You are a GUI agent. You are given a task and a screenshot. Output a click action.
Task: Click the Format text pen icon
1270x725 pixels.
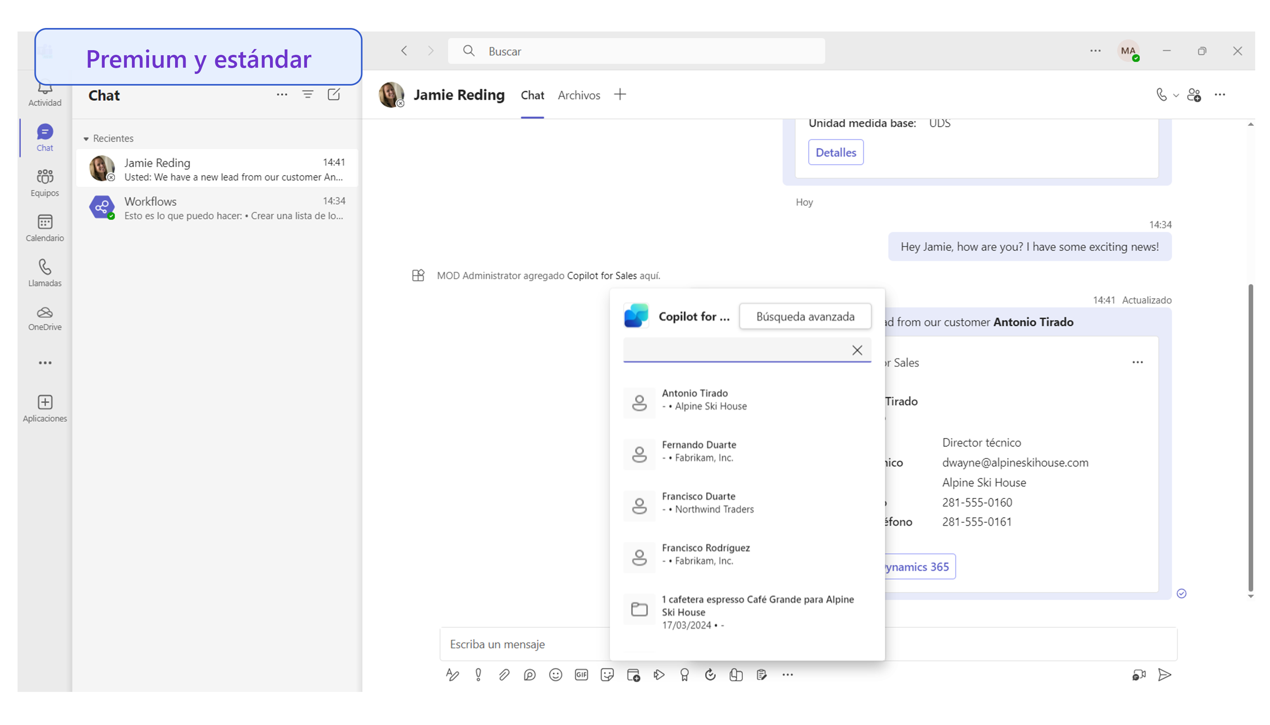(452, 675)
